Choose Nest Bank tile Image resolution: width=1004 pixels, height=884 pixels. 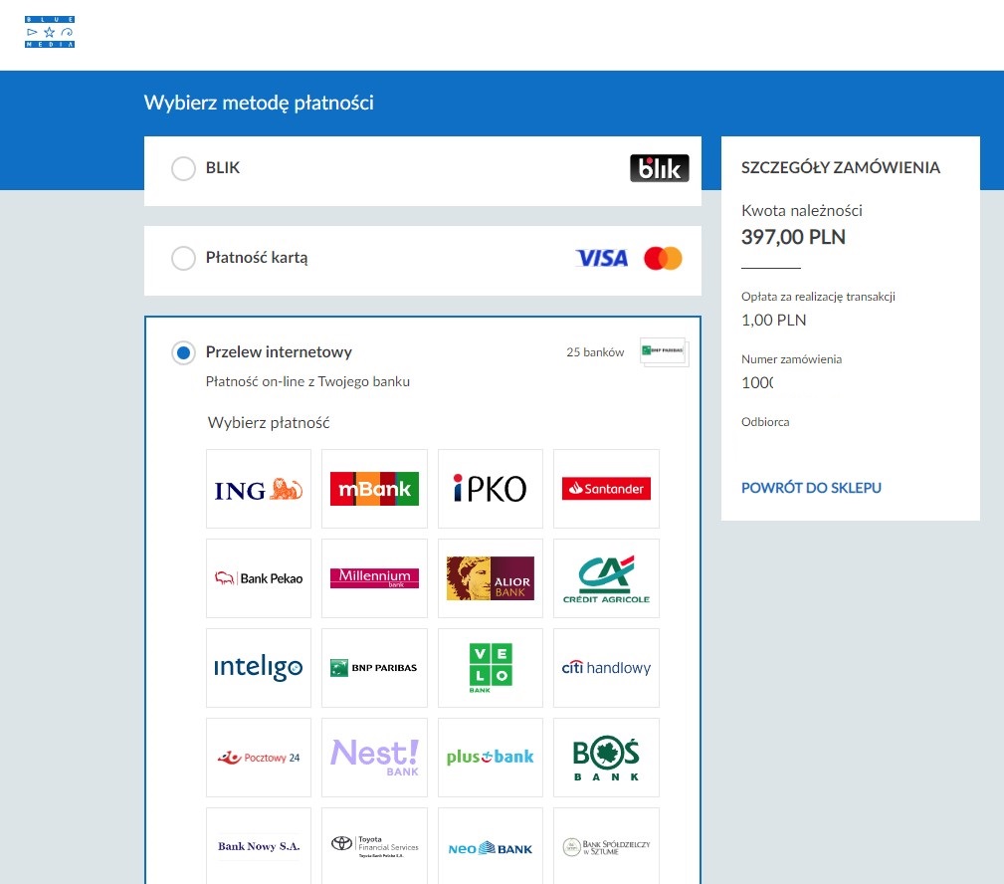tap(374, 758)
